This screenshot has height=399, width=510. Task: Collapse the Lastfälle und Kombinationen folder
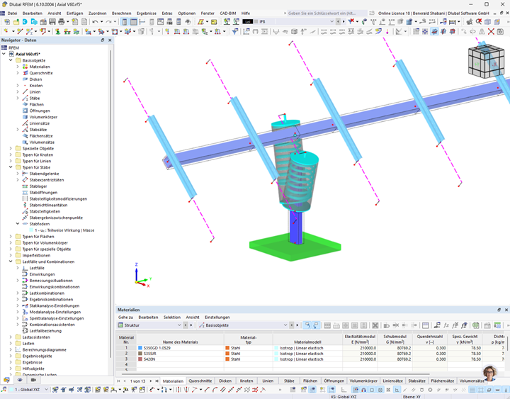(x=11, y=262)
